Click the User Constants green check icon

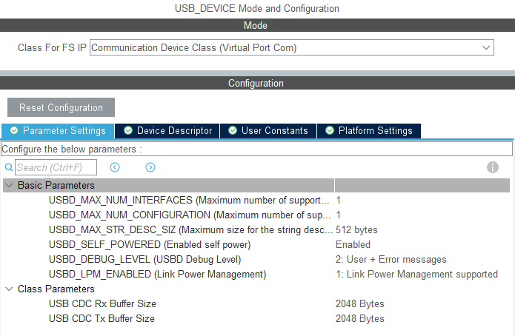point(233,130)
